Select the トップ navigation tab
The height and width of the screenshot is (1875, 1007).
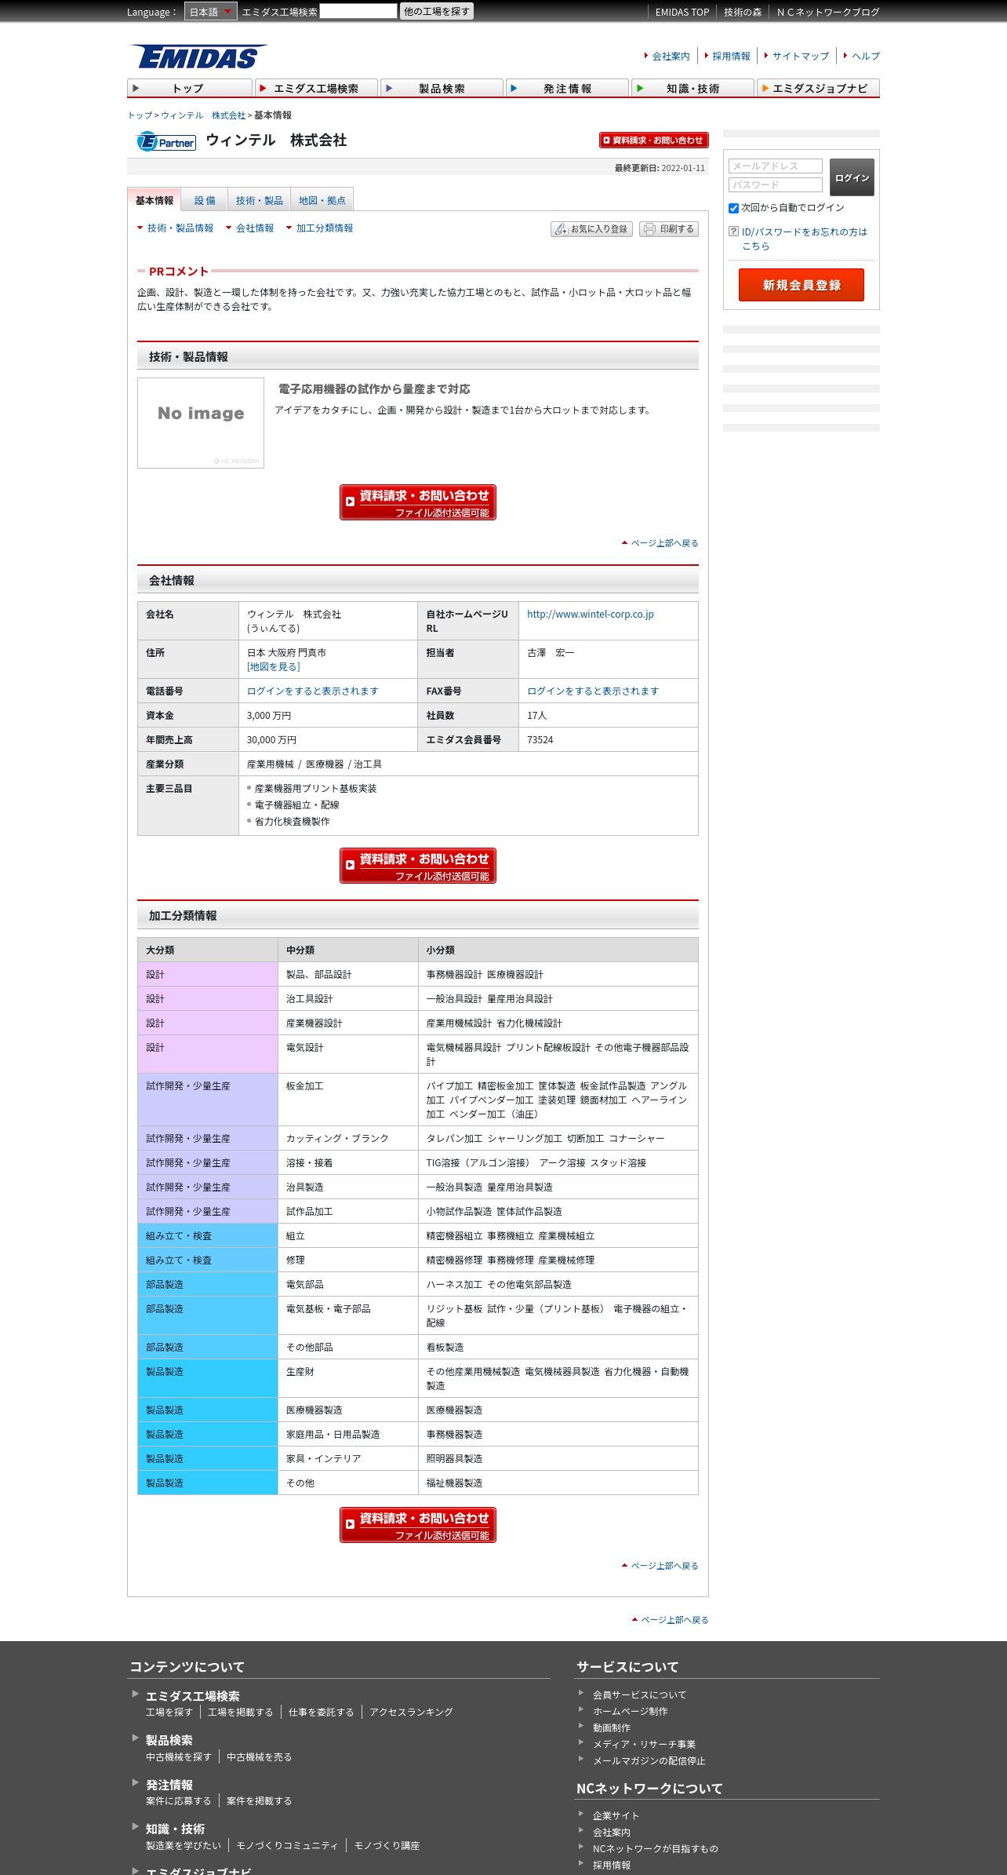point(190,88)
